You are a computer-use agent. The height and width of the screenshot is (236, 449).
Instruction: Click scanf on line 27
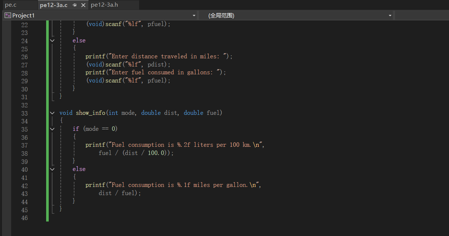click(x=114, y=65)
